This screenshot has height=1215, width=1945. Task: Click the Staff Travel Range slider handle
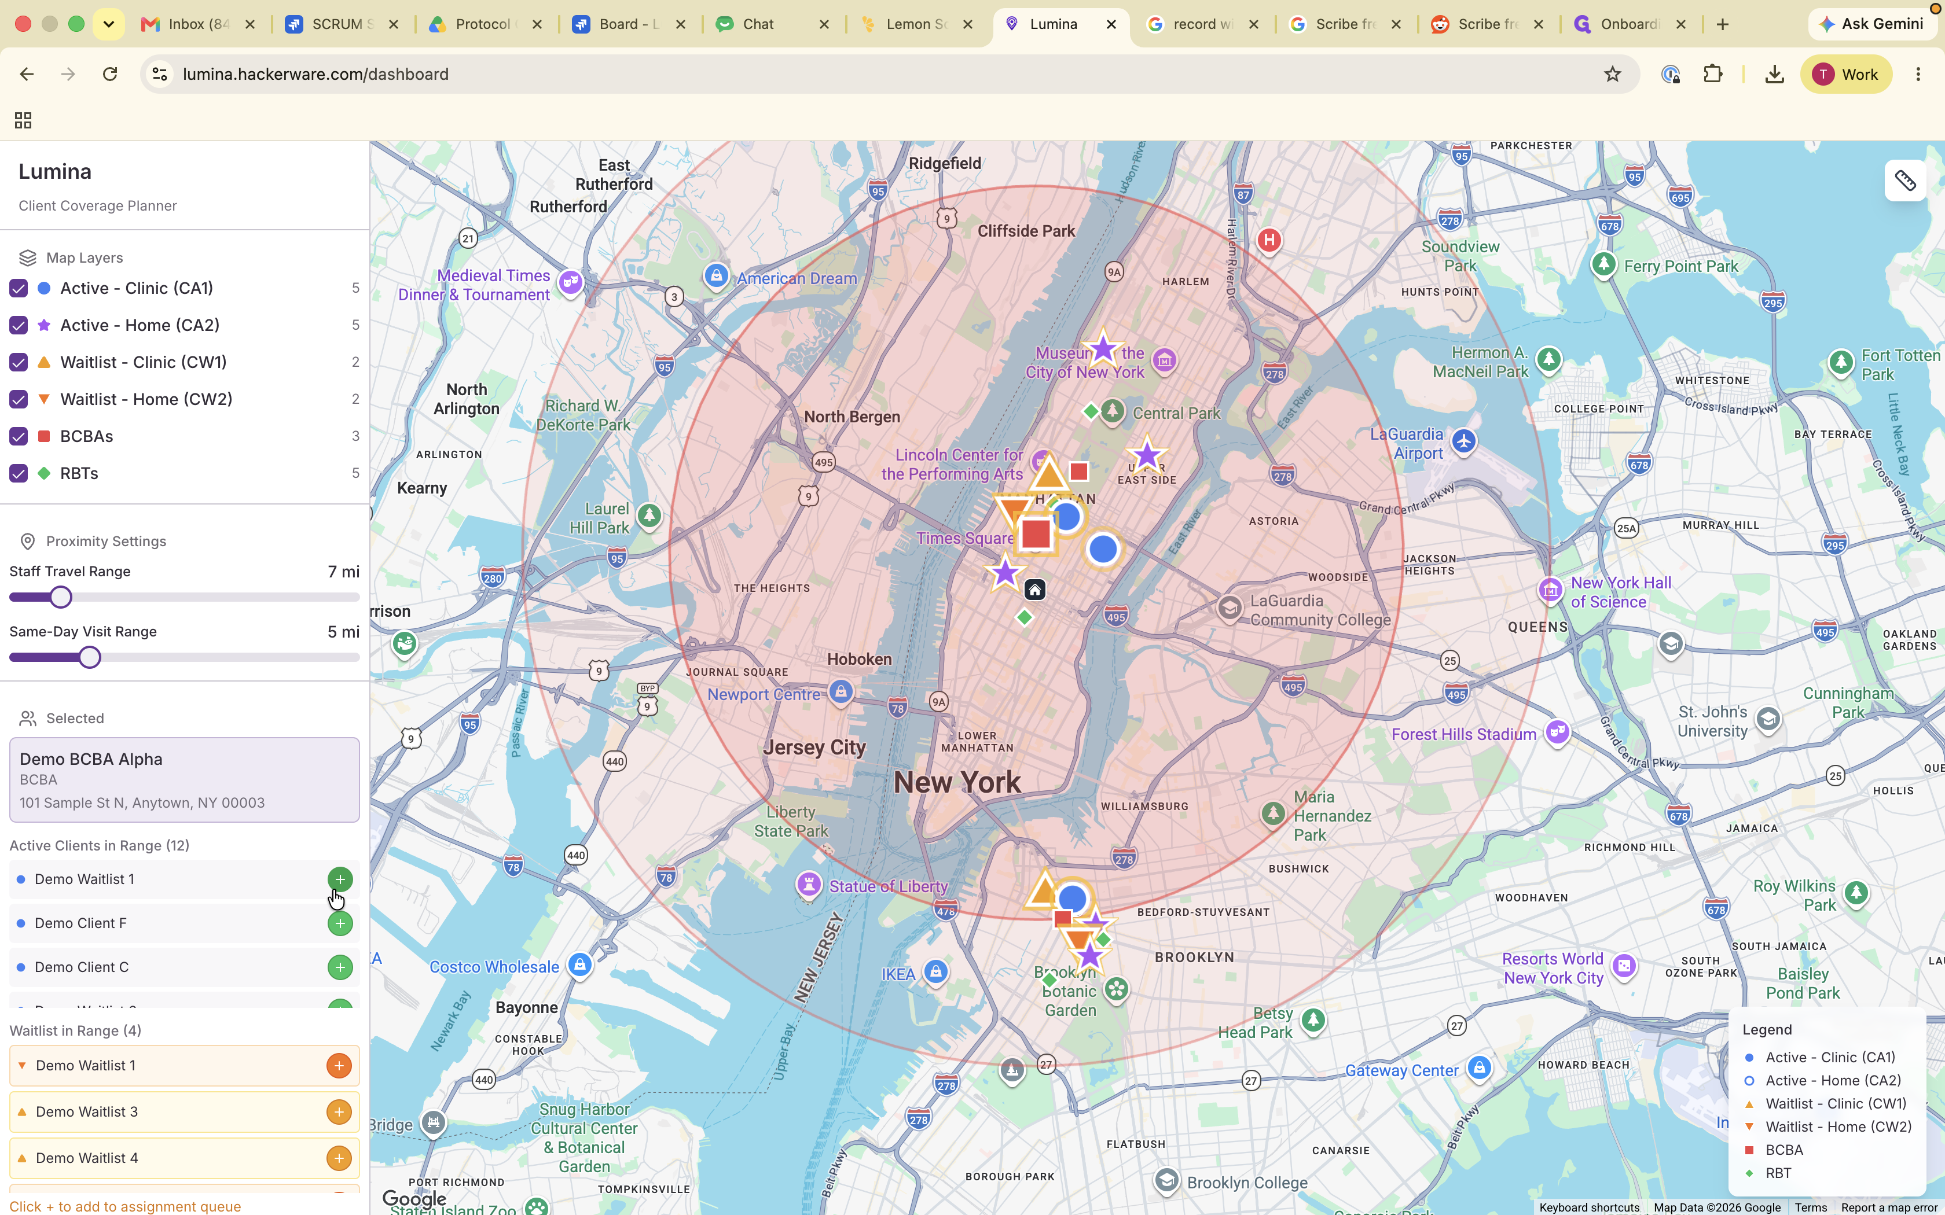point(60,597)
